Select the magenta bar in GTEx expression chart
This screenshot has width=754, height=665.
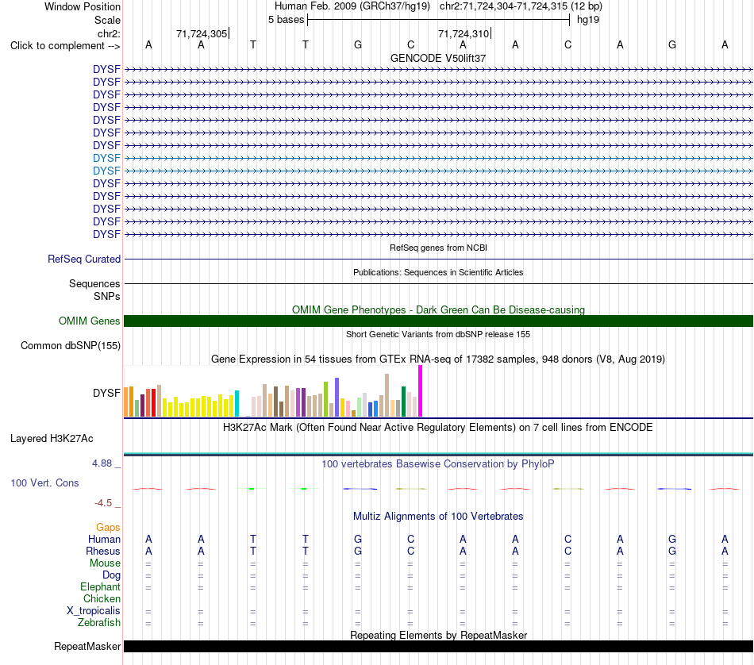click(421, 391)
